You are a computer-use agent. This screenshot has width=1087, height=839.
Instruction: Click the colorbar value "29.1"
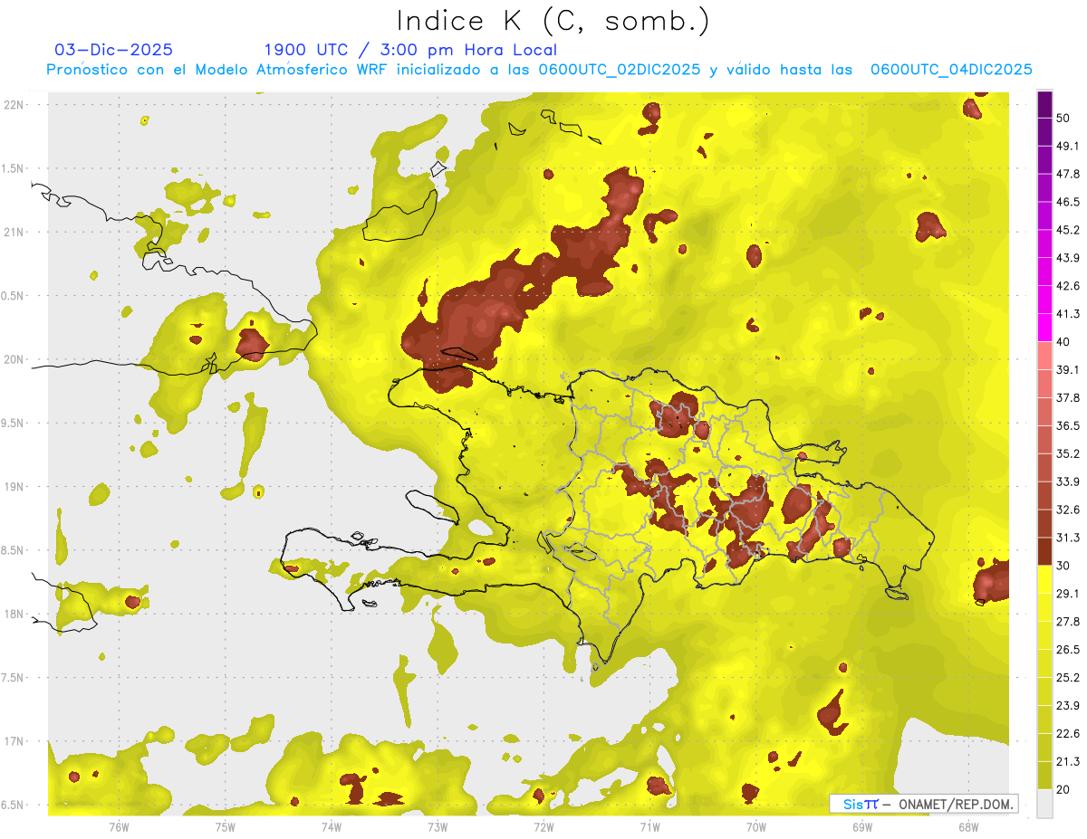coord(1068,594)
